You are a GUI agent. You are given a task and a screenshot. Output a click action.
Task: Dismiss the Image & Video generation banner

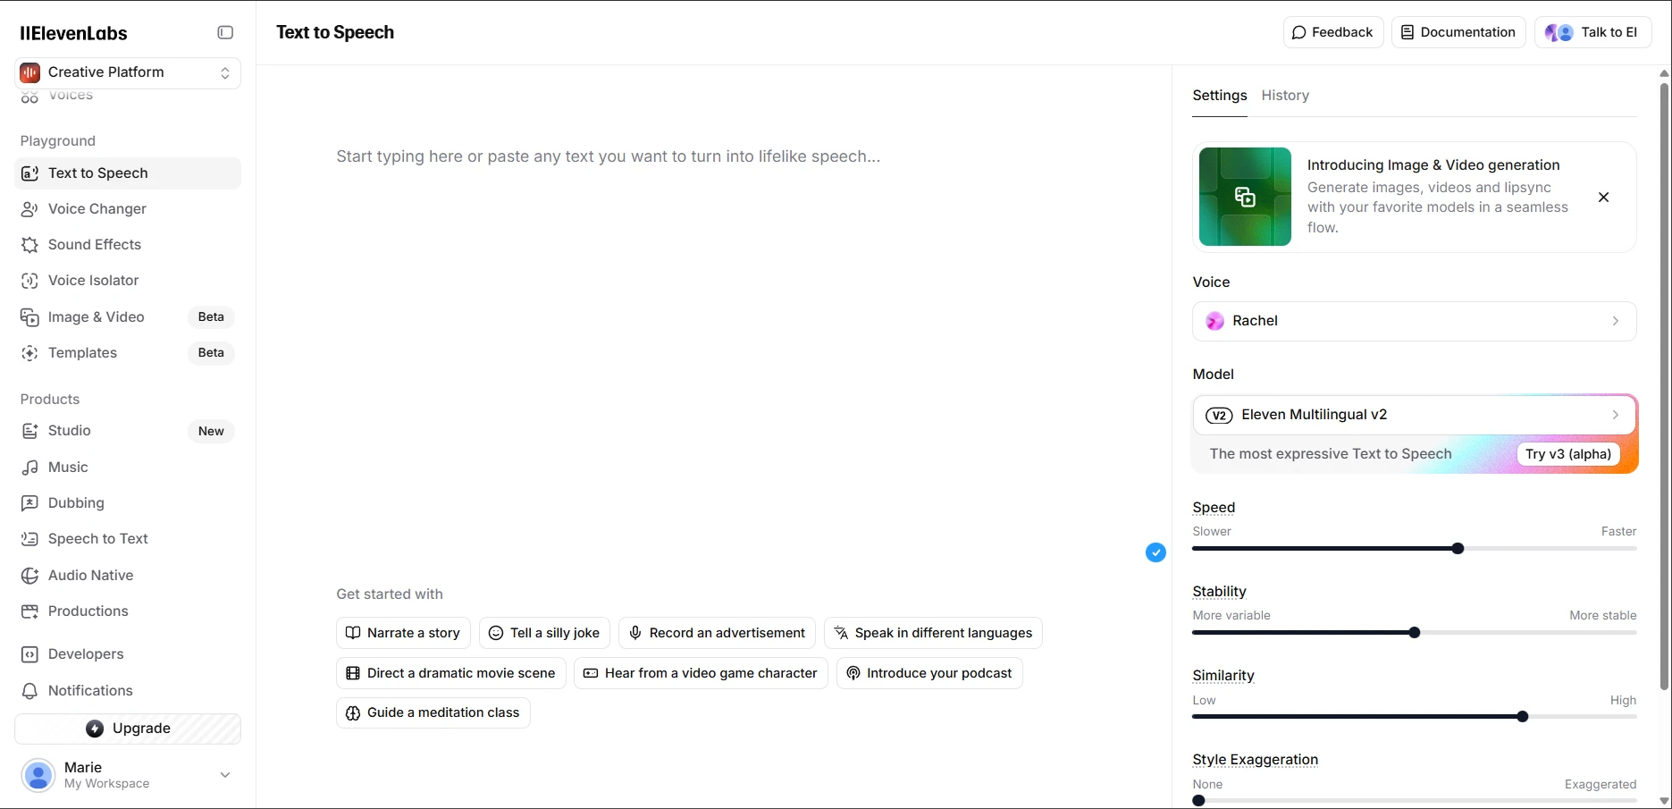pos(1603,198)
